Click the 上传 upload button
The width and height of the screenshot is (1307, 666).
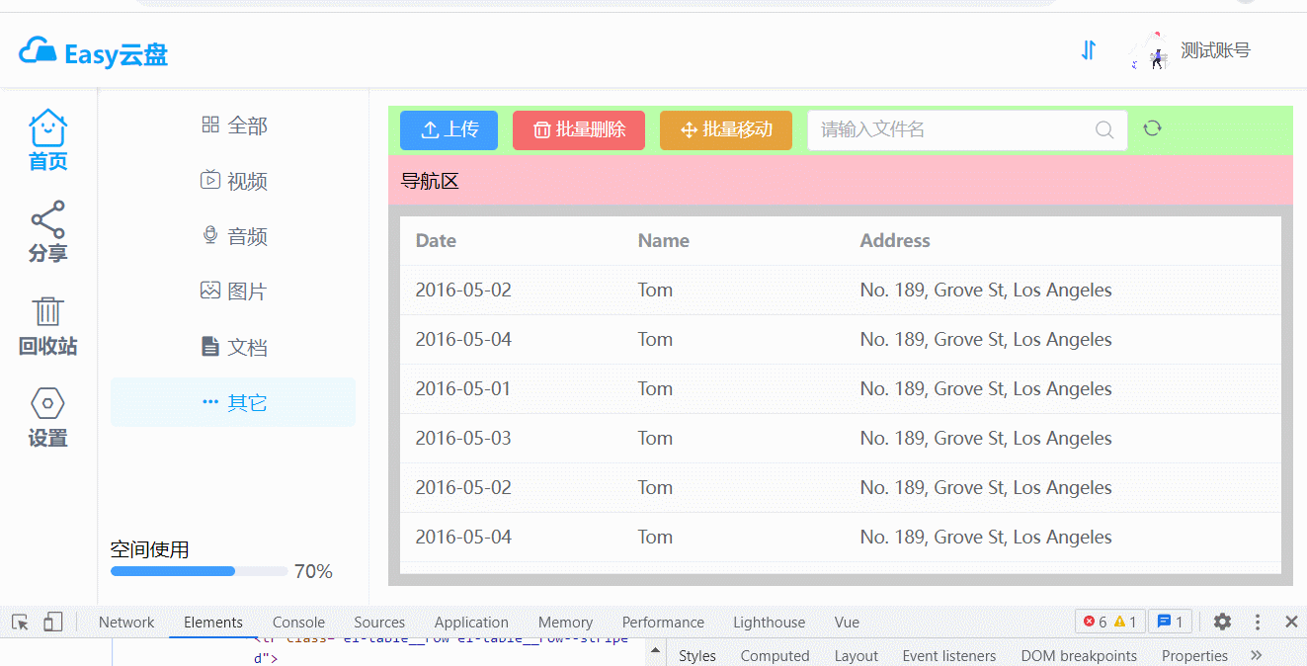(x=449, y=129)
